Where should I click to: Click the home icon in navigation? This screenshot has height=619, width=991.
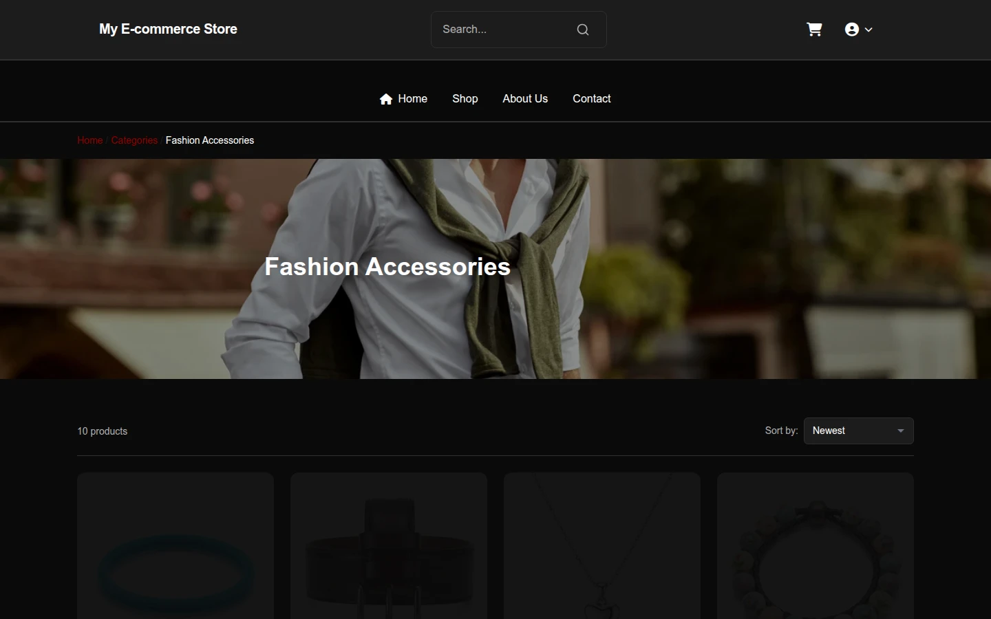(386, 99)
